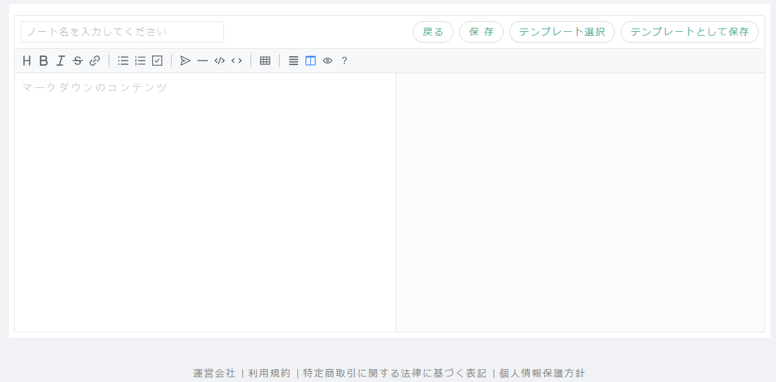The width and height of the screenshot is (776, 382).
Task: Apply italic formatting
Action: click(60, 61)
